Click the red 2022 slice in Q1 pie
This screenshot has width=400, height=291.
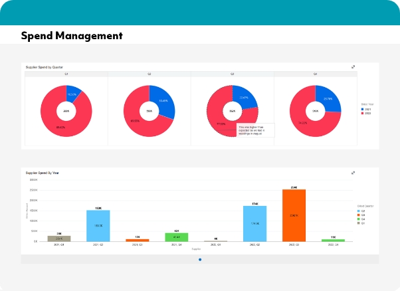tap(53, 120)
